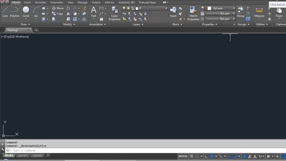This screenshot has height=161, width=286.
Task: Toggle ortho mode in status bar
Action: [x=206, y=156]
